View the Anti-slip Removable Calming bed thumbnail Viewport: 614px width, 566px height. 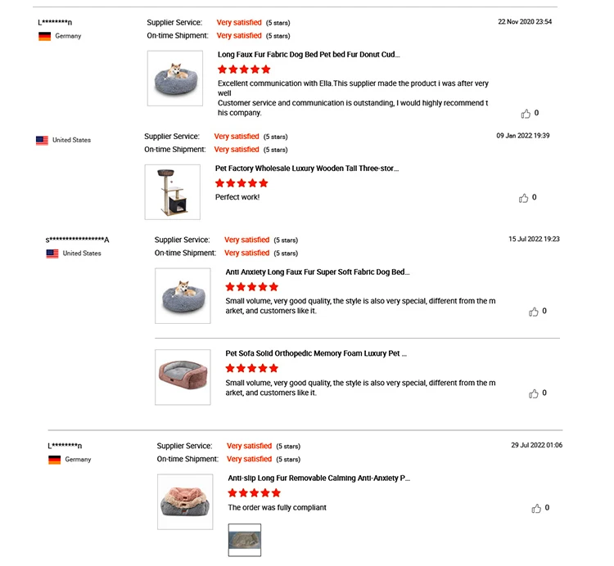185,501
